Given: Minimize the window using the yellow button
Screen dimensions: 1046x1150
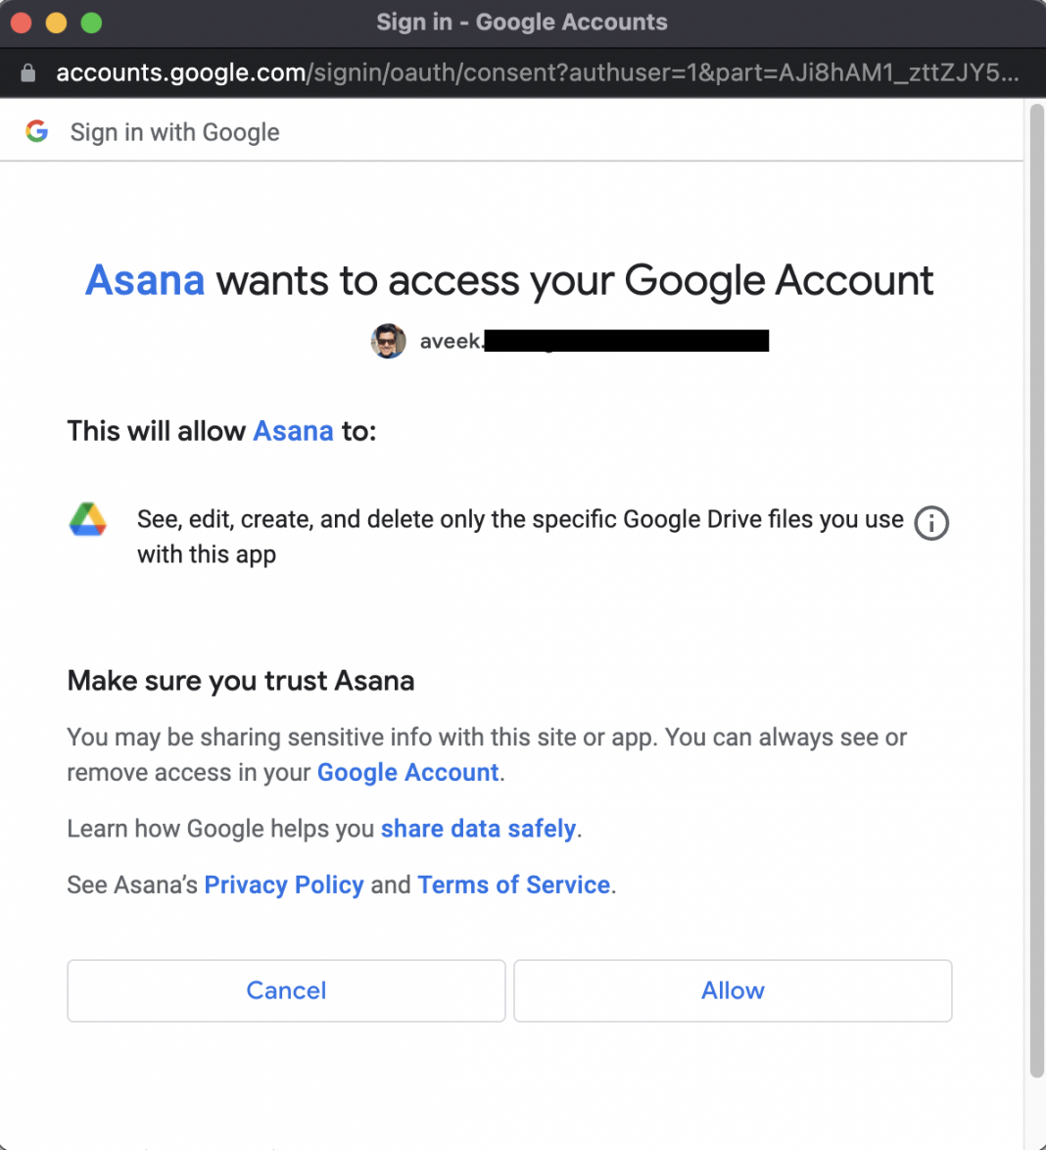Looking at the screenshot, I should (57, 23).
